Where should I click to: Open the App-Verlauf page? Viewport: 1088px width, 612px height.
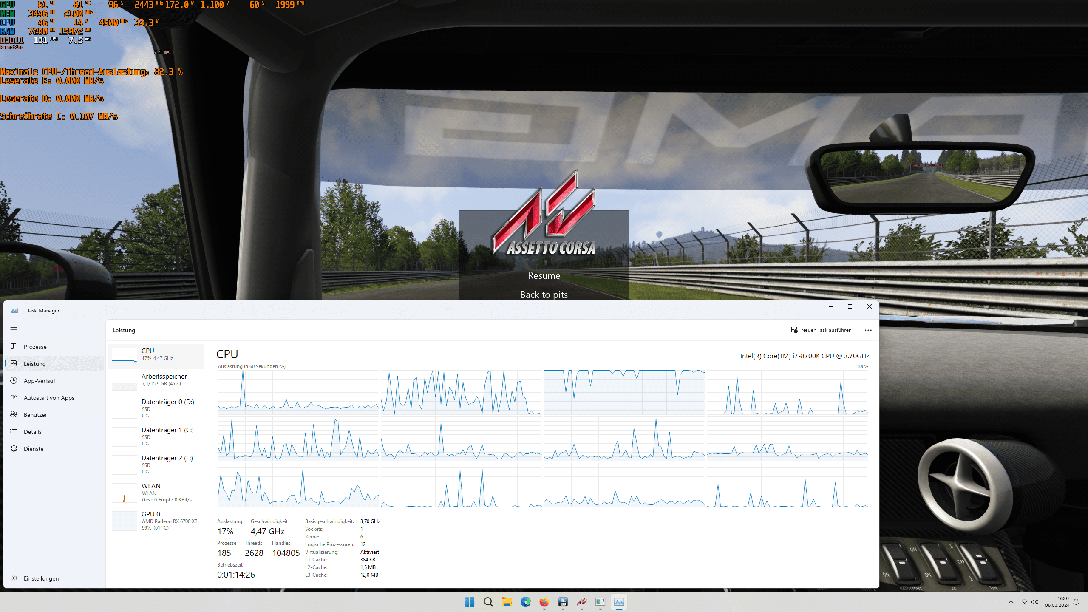[54, 380]
